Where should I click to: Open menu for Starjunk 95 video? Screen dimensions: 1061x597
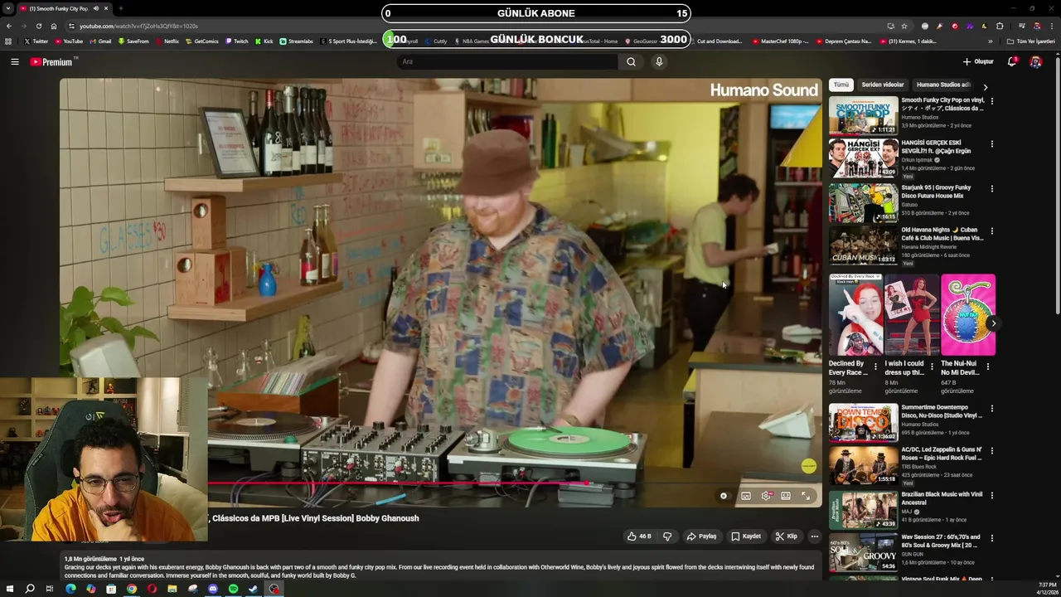point(992,189)
